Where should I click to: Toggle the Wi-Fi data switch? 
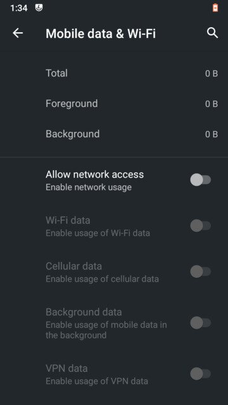click(201, 226)
